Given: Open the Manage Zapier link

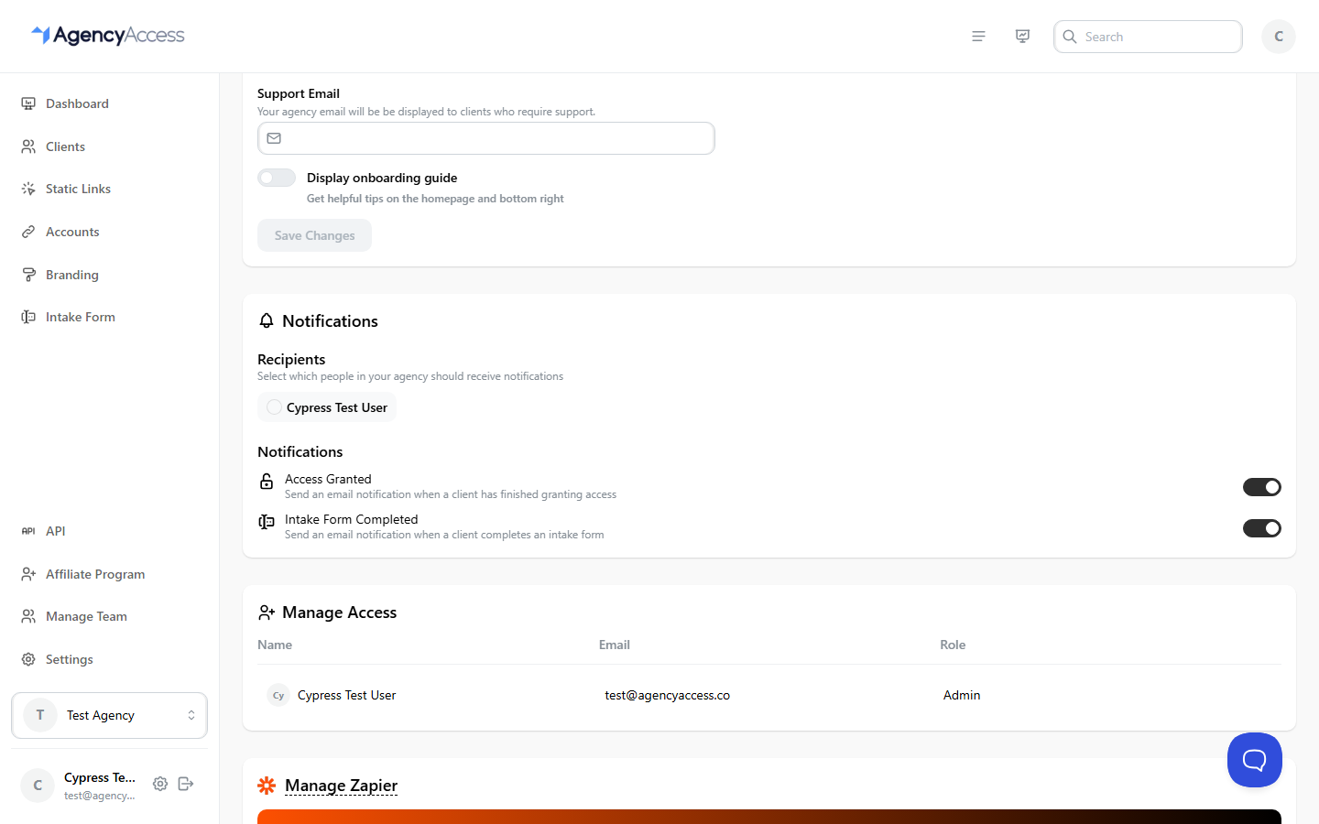Looking at the screenshot, I should (x=341, y=786).
